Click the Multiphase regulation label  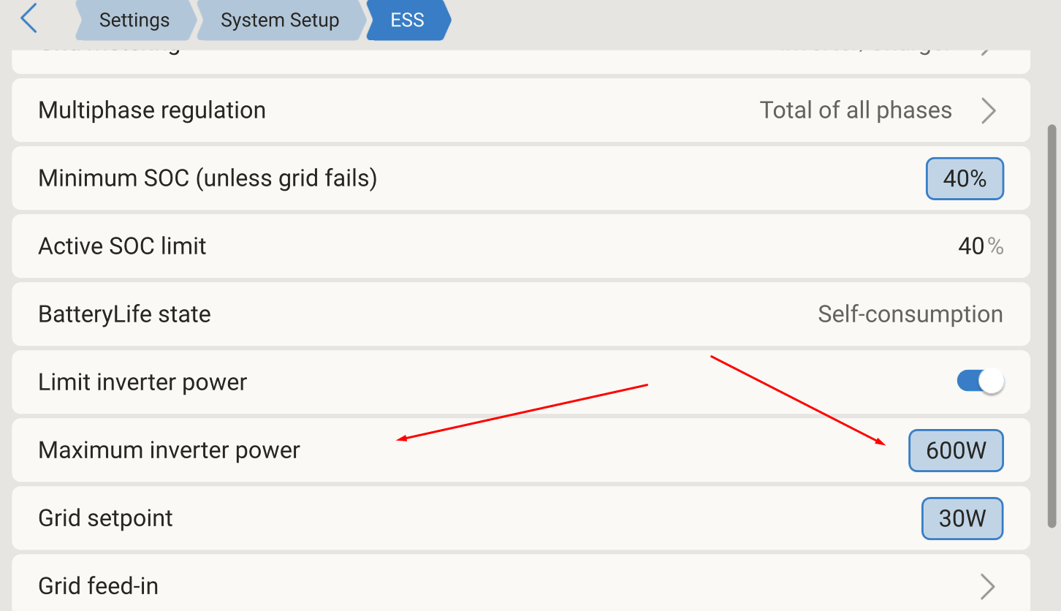[152, 110]
